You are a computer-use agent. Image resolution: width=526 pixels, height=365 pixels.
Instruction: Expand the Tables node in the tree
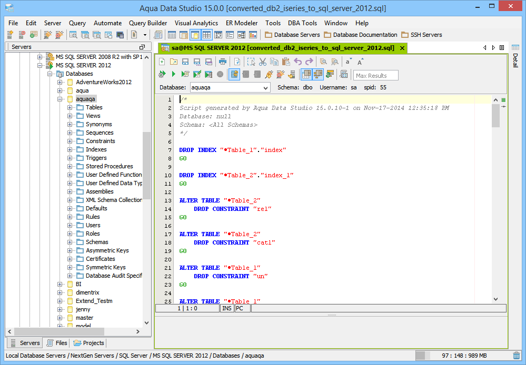70,107
